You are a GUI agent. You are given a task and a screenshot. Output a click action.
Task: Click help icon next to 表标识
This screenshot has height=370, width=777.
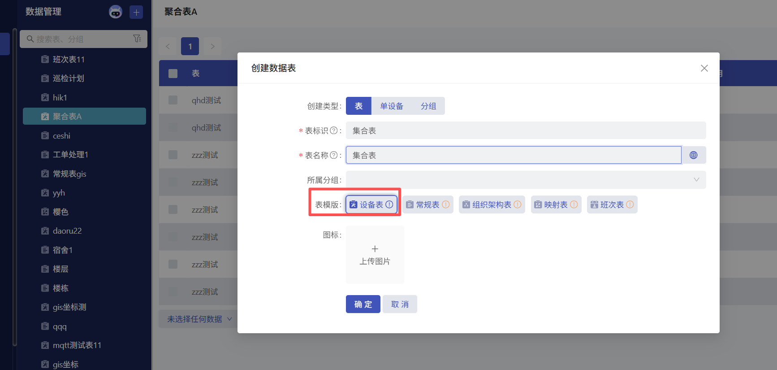pos(334,131)
